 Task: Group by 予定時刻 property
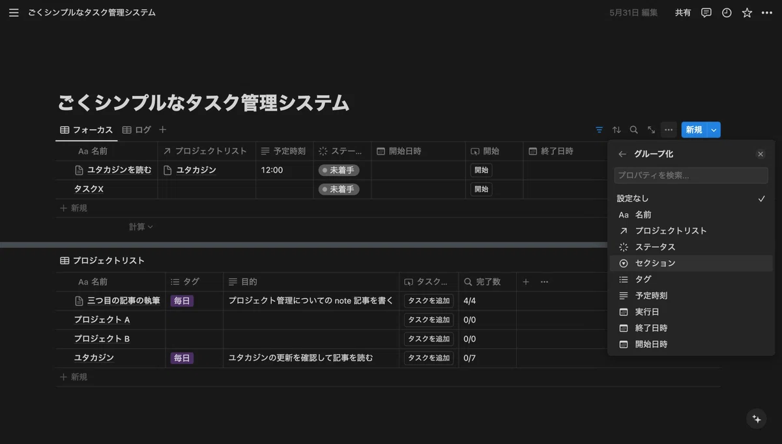click(x=691, y=295)
